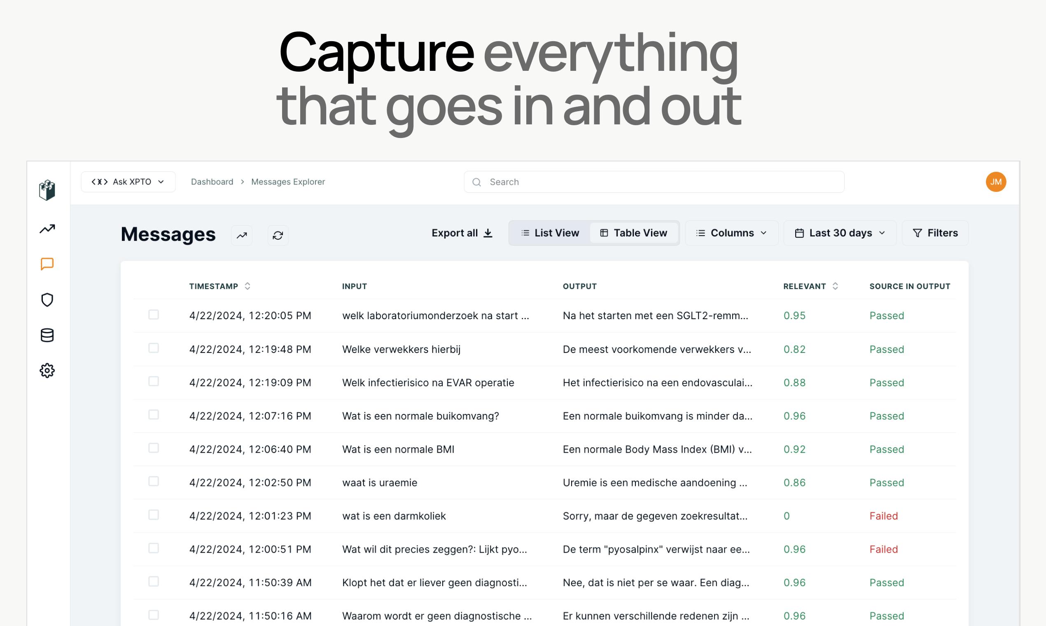Screen dimensions: 1046x626
Task: Open the Messages chat icon in sidebar
Action: 47,264
